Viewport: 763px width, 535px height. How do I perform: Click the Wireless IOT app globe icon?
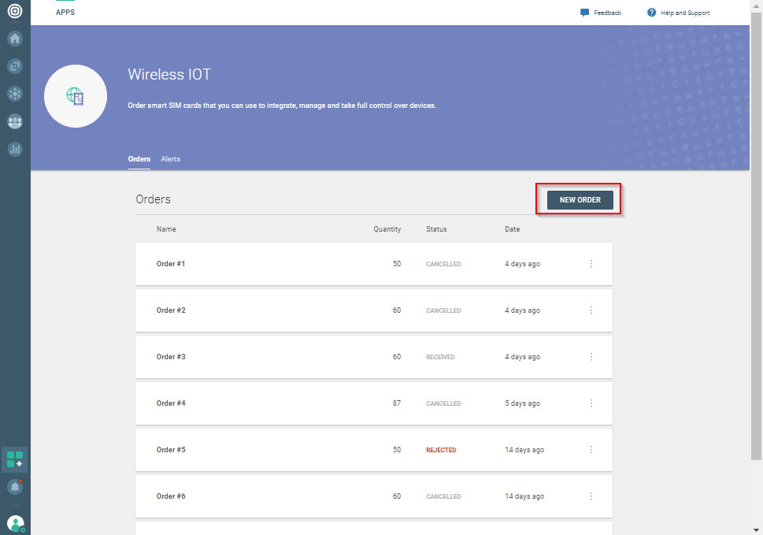pos(76,96)
